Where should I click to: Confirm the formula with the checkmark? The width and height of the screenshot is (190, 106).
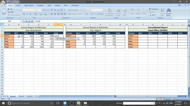tap(29, 21)
